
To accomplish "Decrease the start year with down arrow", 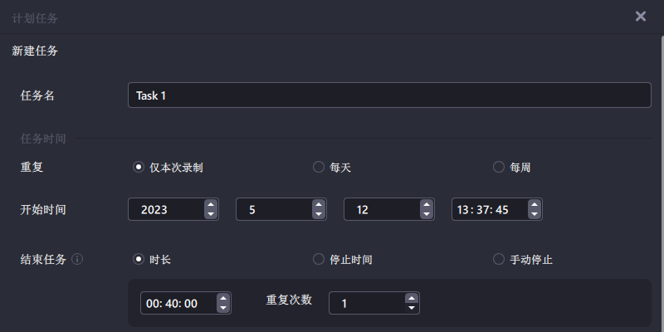I will pyautogui.click(x=211, y=214).
